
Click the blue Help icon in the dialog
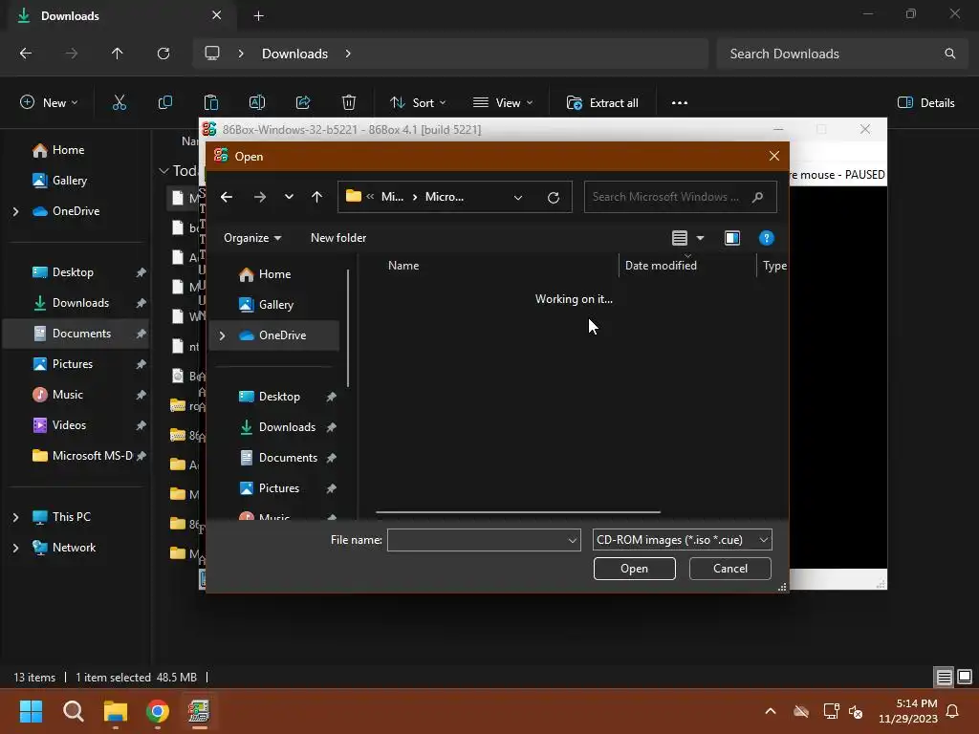pos(766,238)
